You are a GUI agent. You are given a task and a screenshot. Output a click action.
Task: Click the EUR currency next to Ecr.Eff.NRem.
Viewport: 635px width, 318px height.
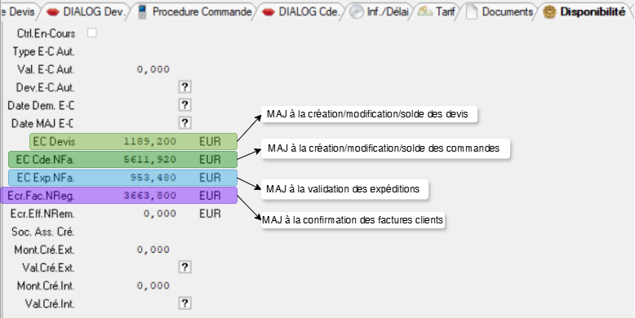211,214
